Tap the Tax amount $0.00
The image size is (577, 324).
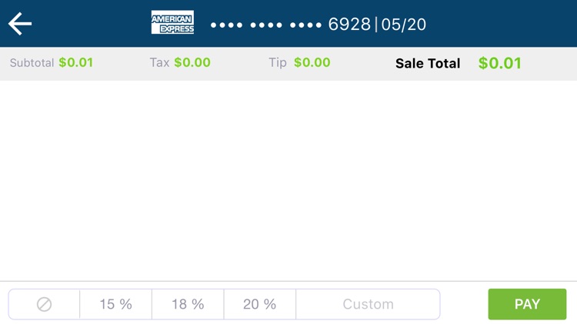[192, 63]
